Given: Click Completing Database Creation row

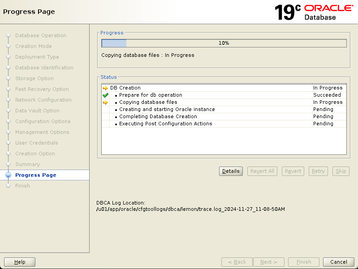Looking at the screenshot, I should (224, 116).
